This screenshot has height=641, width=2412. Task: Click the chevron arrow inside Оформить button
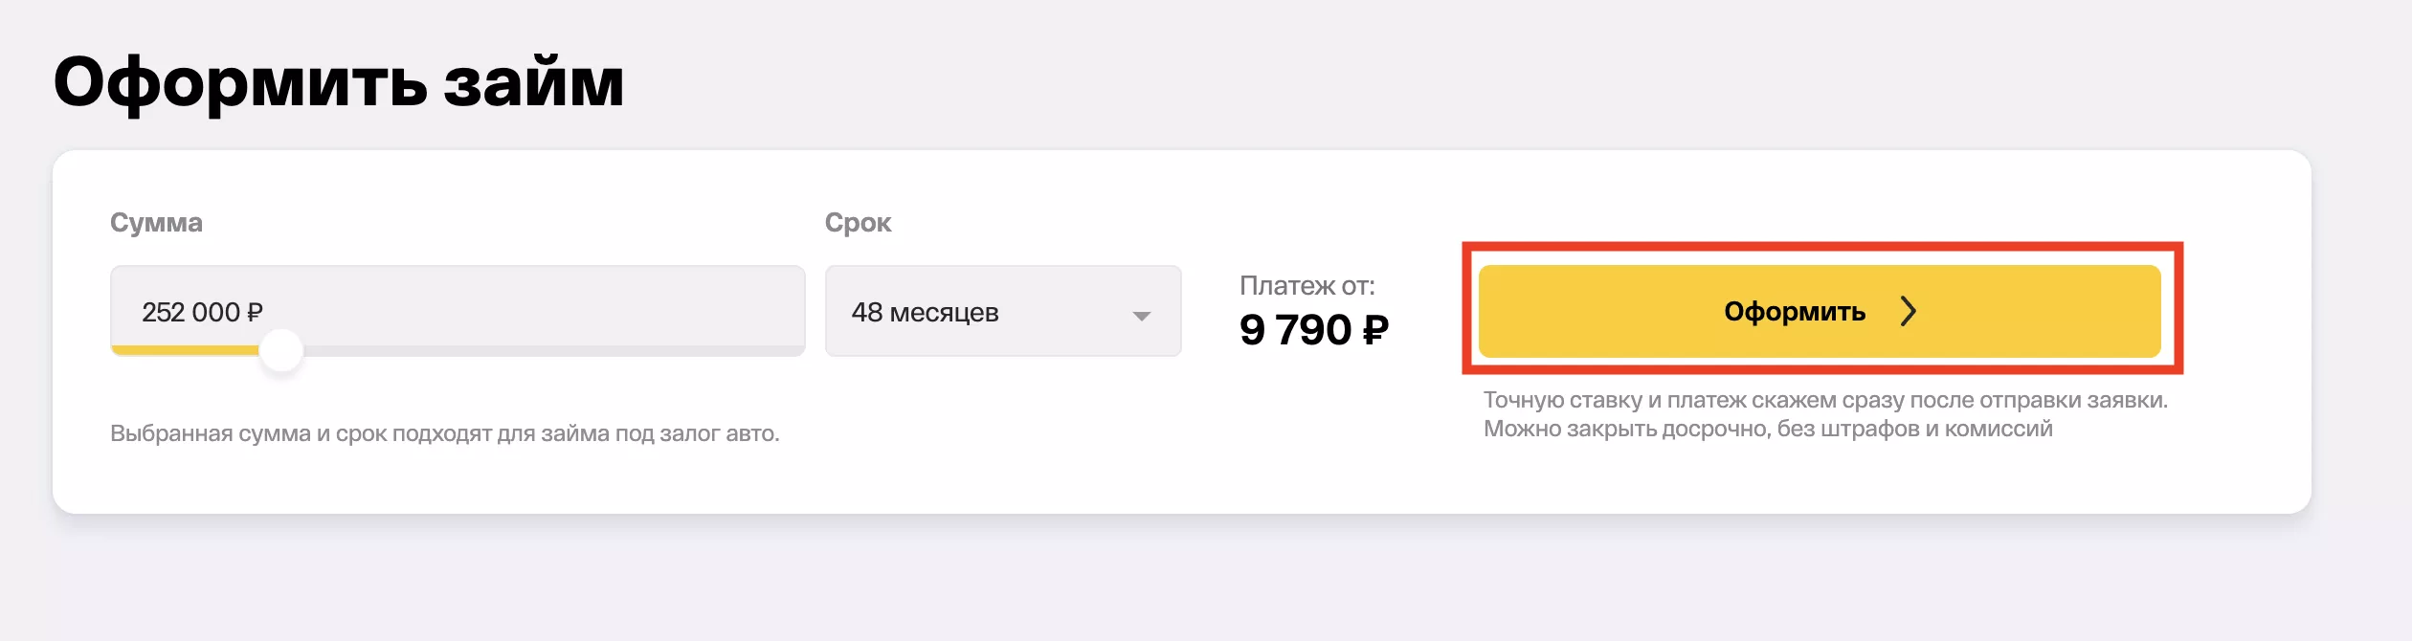point(1908,311)
